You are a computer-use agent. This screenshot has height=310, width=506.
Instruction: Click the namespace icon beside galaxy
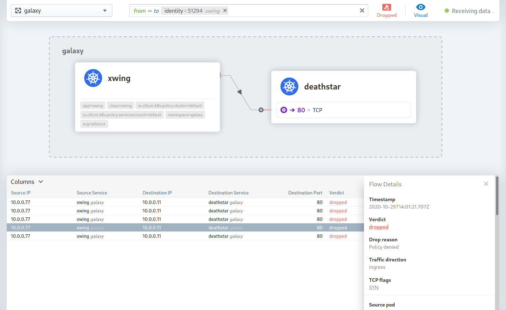click(18, 11)
